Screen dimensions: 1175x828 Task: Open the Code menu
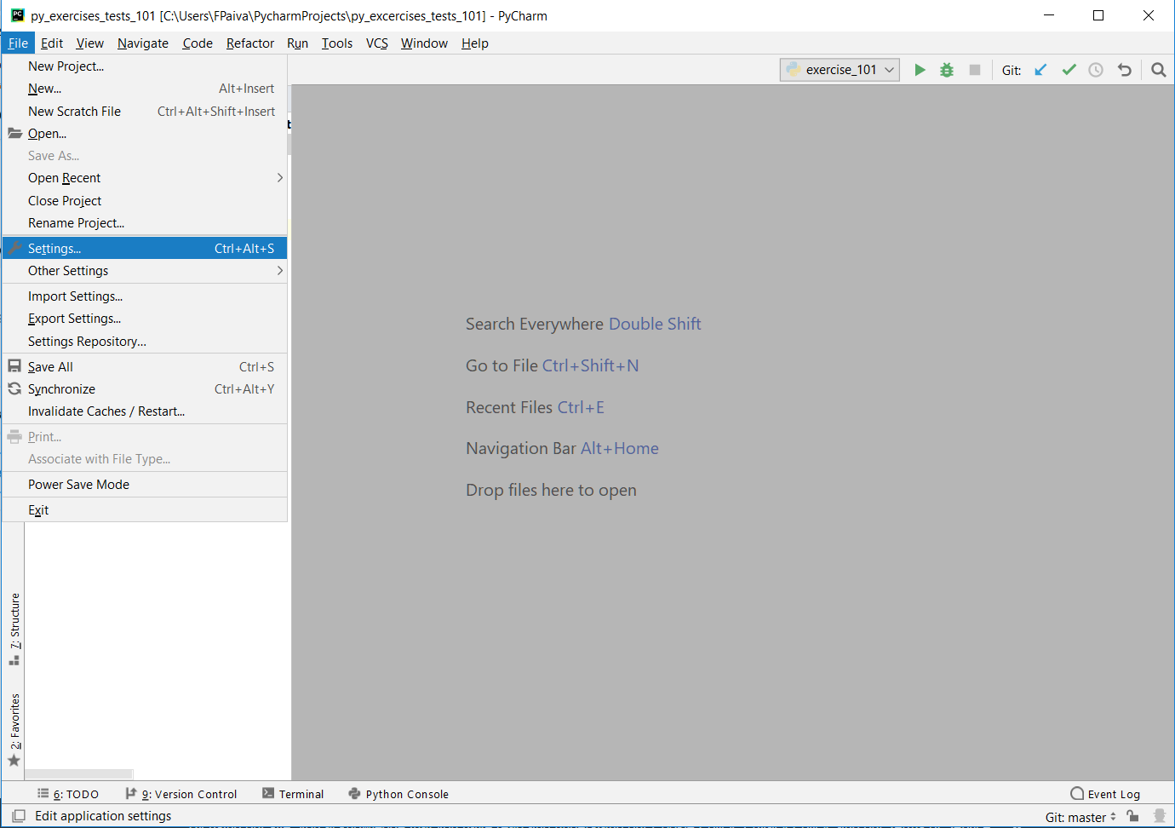tap(198, 43)
